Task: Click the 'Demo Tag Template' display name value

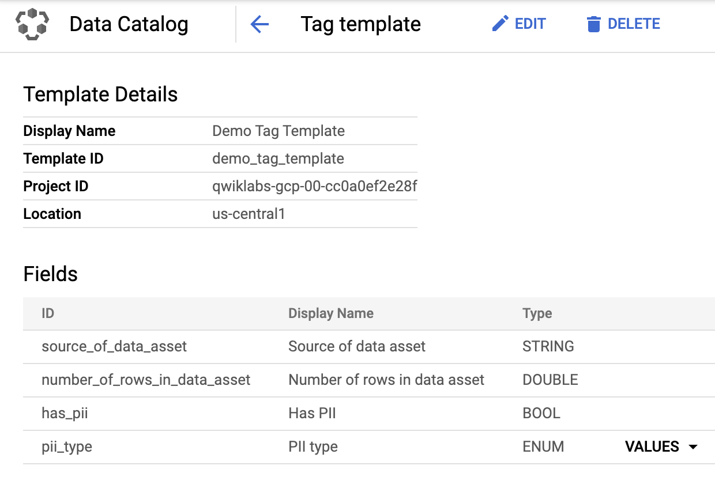Action: point(279,131)
